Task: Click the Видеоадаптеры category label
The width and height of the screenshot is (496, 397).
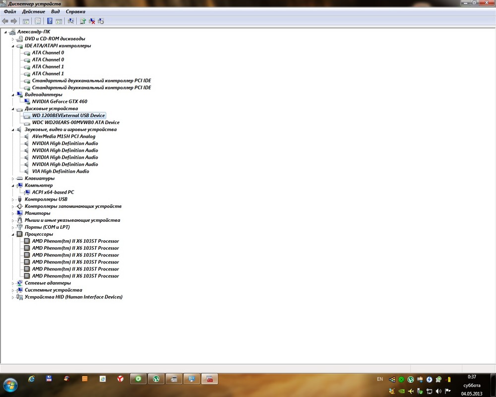Action: point(43,94)
